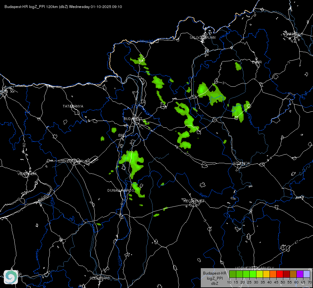Select the TATABANYA city label
313x288 pixels.
73,106
